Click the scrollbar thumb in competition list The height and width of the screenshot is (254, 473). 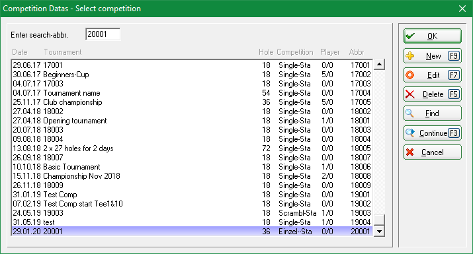point(379,220)
